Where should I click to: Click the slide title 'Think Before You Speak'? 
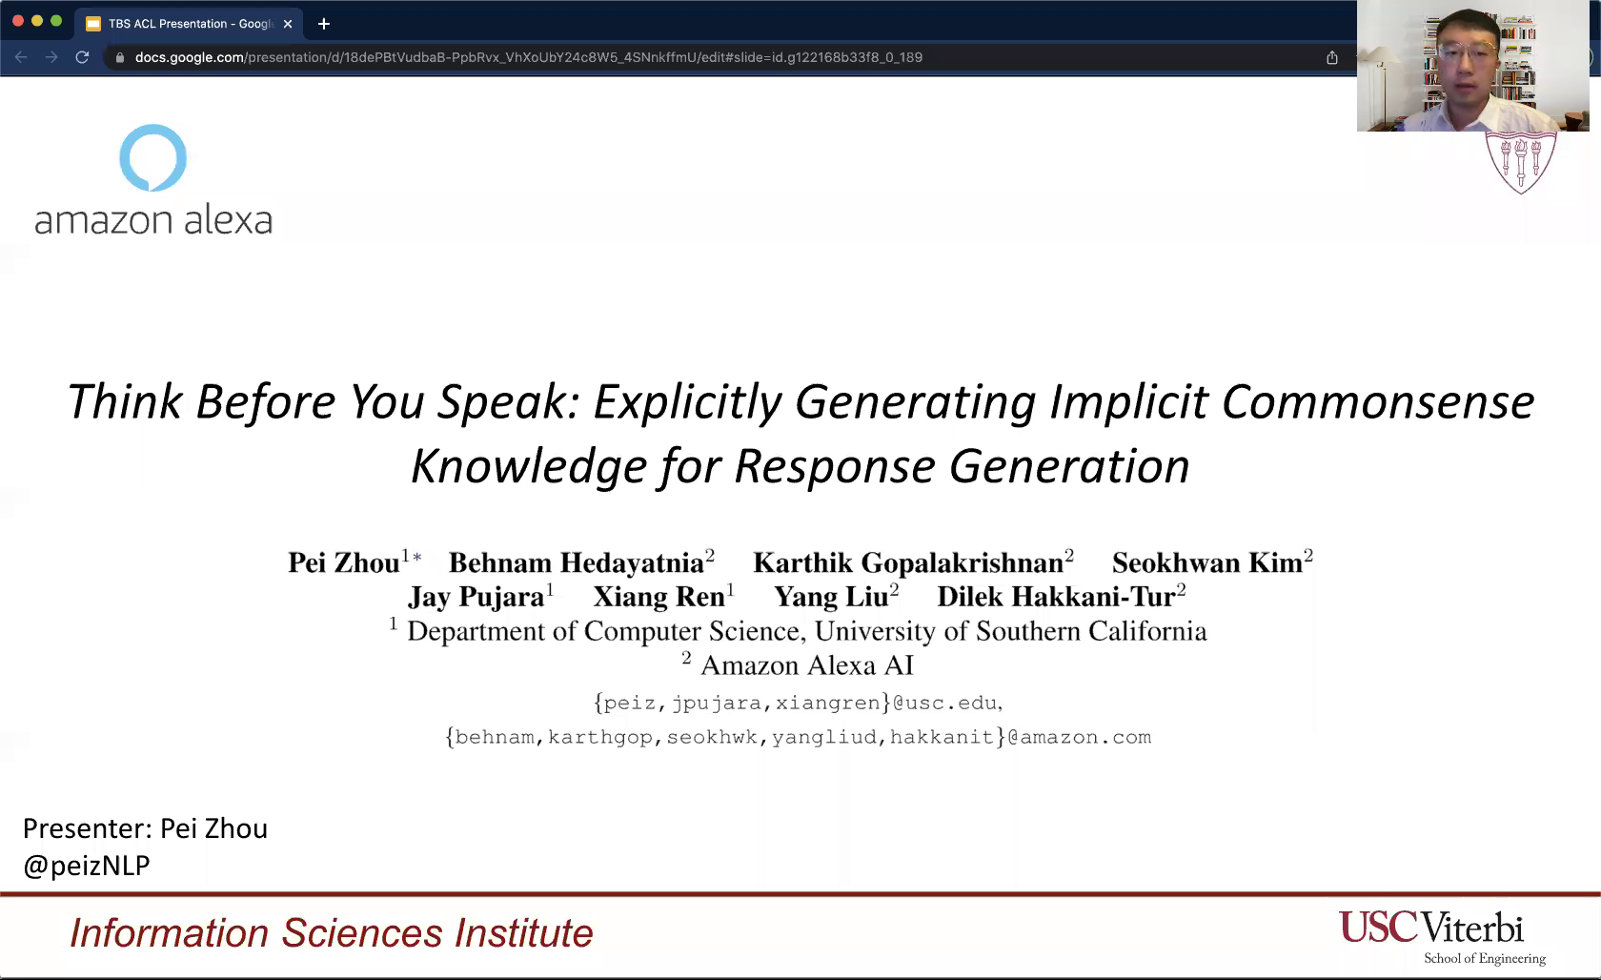point(800,433)
